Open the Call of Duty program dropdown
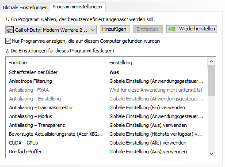The image size is (225, 167). pos(51,30)
